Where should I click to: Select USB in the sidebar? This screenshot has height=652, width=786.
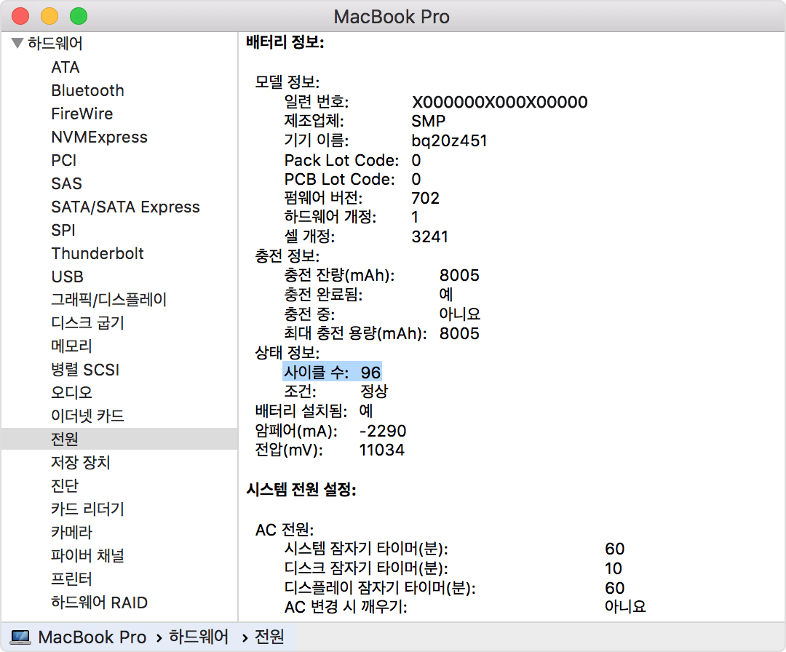coord(67,277)
